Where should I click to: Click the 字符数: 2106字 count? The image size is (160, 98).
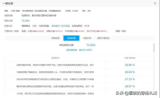(x=72, y=11)
